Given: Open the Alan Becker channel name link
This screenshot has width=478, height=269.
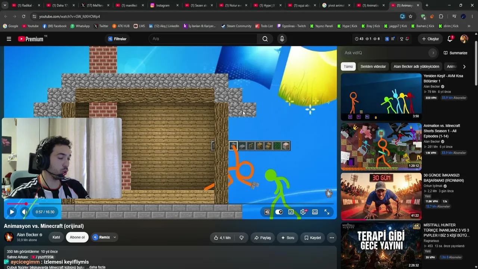Looking at the screenshot, I should point(27,235).
